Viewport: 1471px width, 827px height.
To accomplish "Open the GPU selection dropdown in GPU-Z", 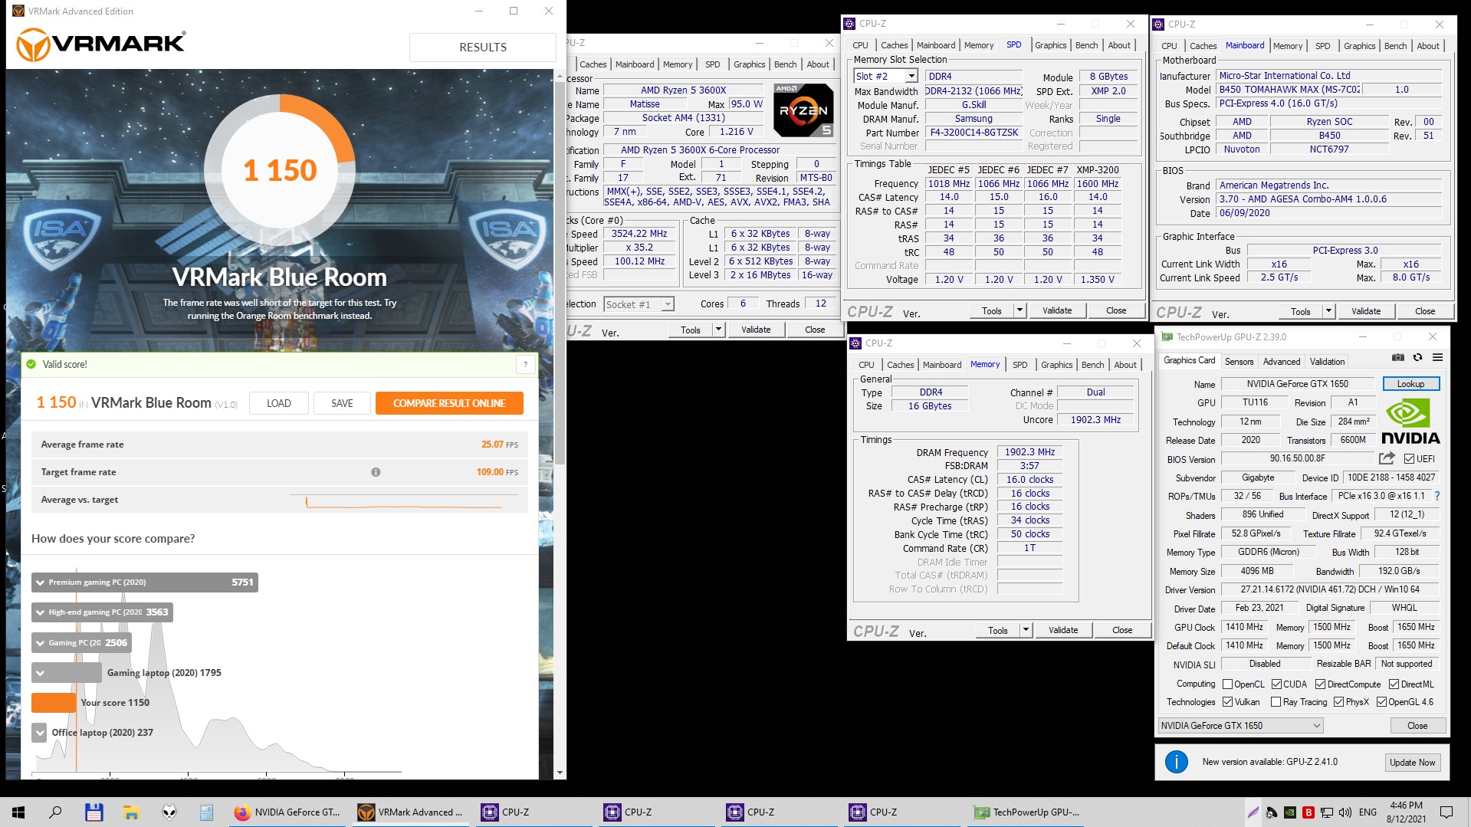I will pyautogui.click(x=1240, y=726).
